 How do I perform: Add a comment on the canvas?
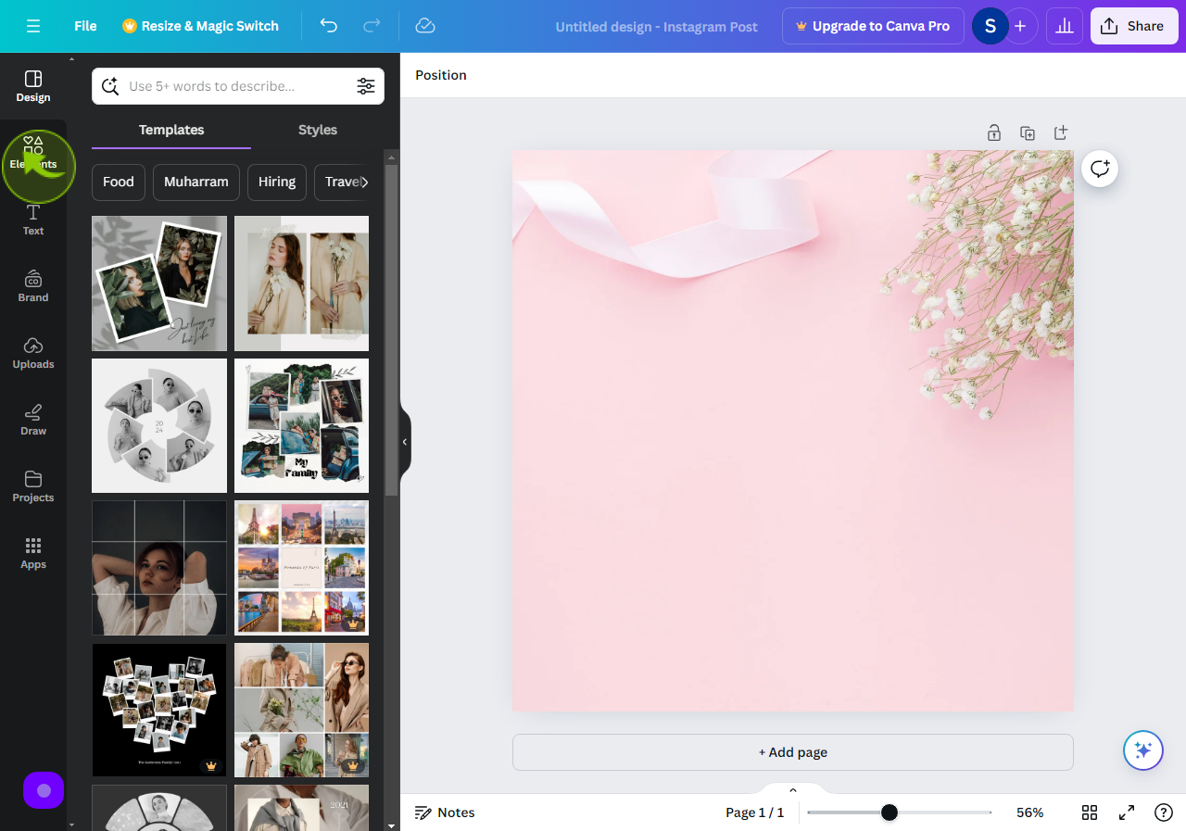click(x=1100, y=169)
